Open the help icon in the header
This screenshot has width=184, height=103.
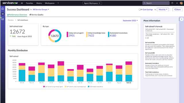[x=172, y=3]
